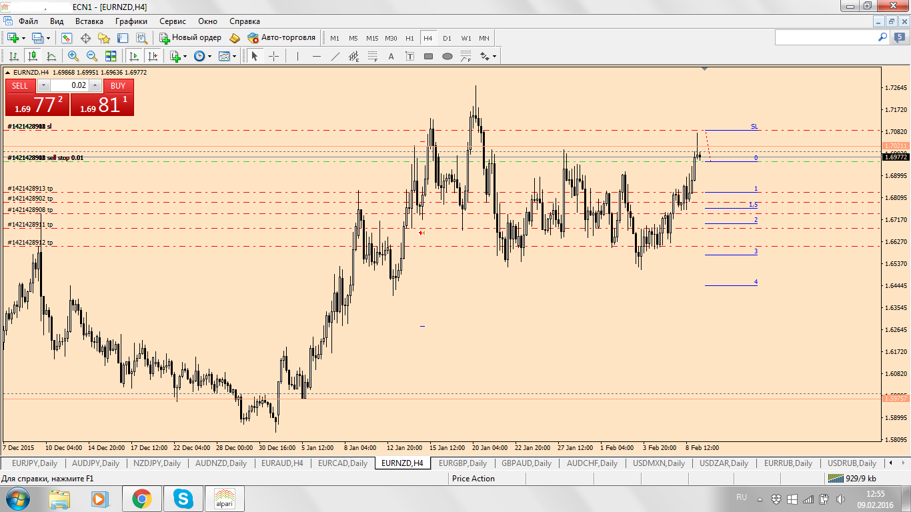Viewport: 911px width, 512px height.
Task: Switch timeframe to H1
Action: [x=409, y=38]
